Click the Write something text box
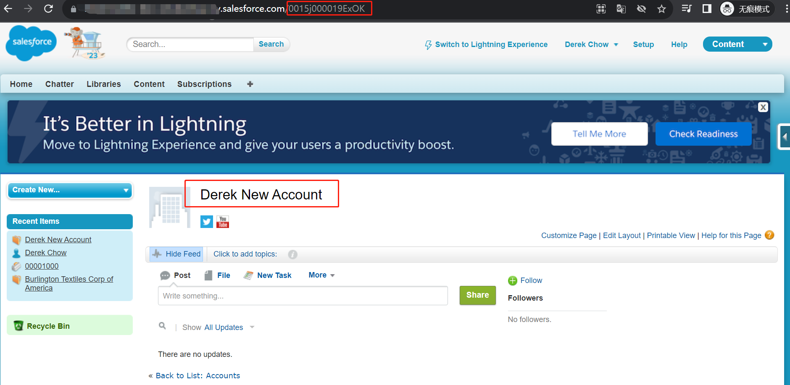The height and width of the screenshot is (385, 790). click(303, 296)
